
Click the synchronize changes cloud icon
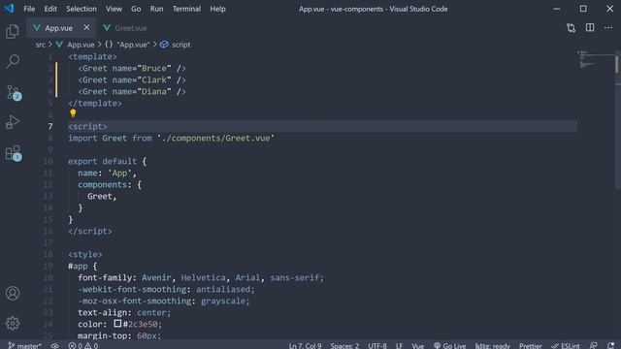[x=54, y=345]
